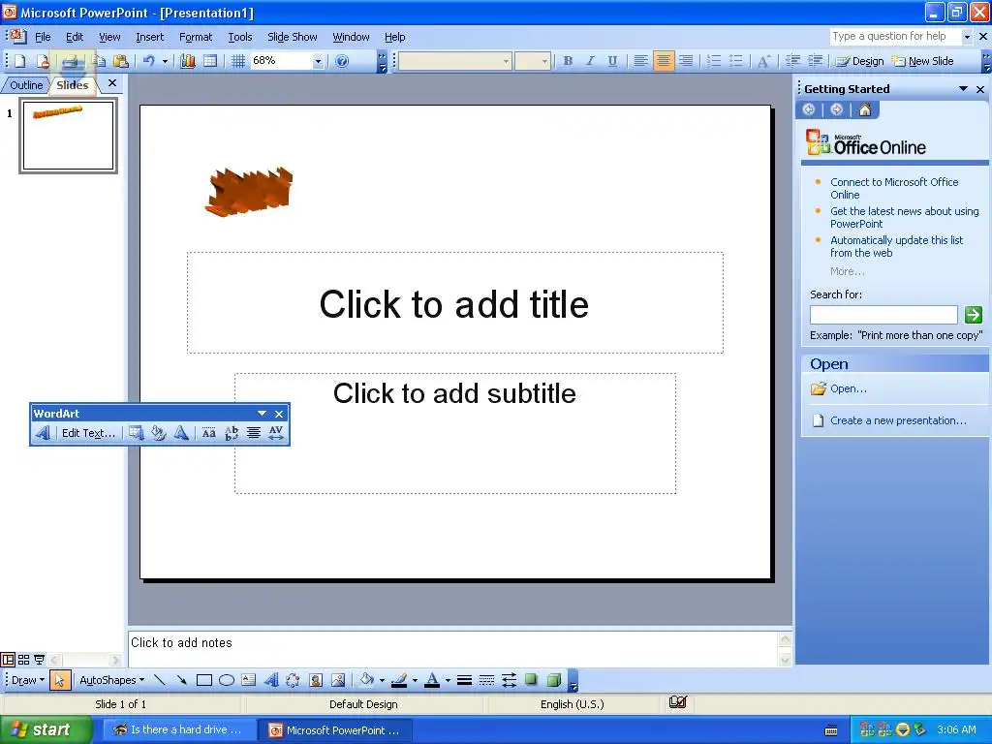The height and width of the screenshot is (744, 992).
Task: Select the Line drawing tool
Action: click(x=160, y=680)
